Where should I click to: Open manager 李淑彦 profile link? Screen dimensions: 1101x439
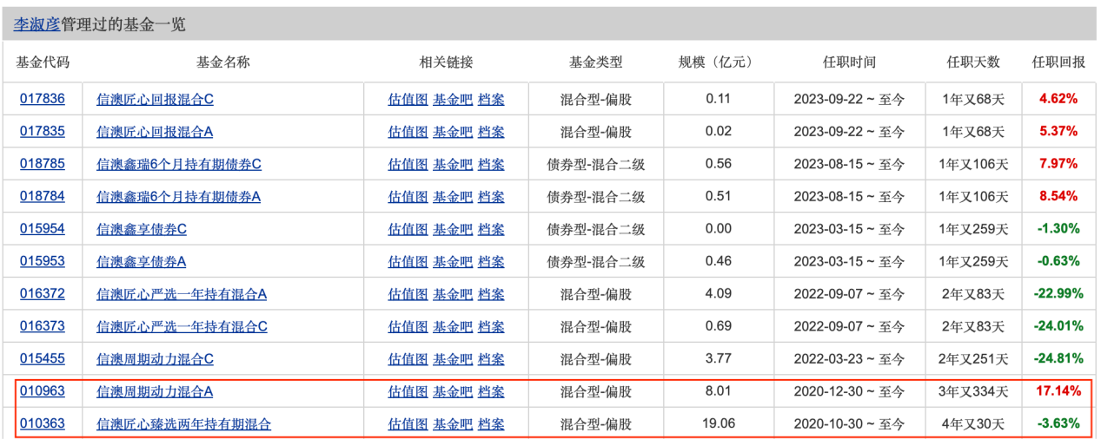click(x=36, y=24)
